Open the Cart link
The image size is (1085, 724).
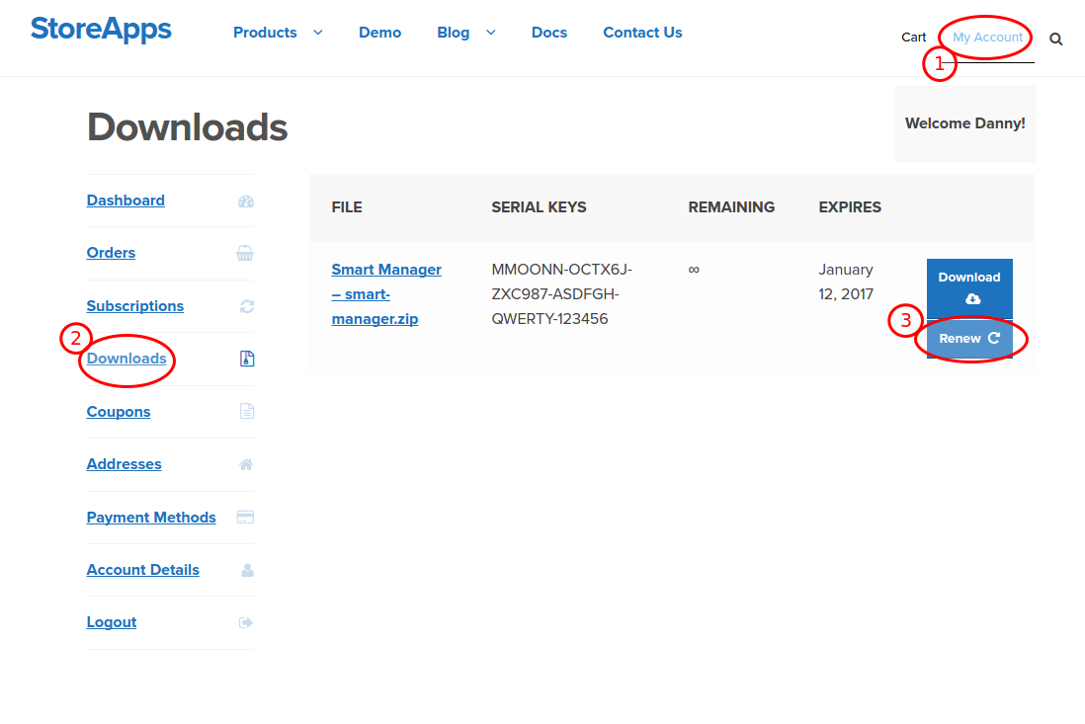[913, 38]
